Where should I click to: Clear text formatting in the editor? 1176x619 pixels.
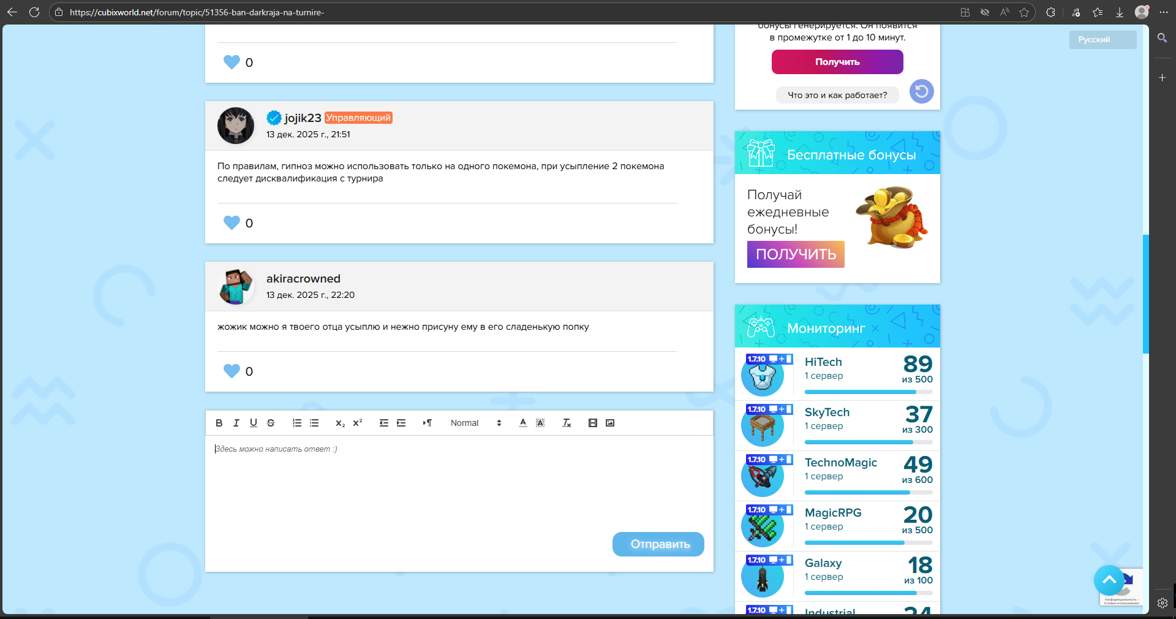(567, 423)
